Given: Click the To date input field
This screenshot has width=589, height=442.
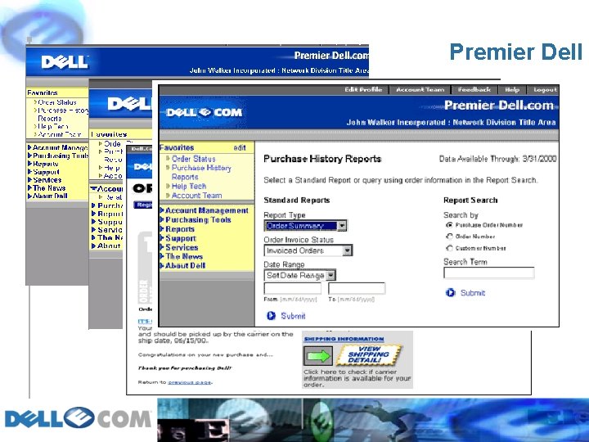Looking at the screenshot, I should pos(357,288).
